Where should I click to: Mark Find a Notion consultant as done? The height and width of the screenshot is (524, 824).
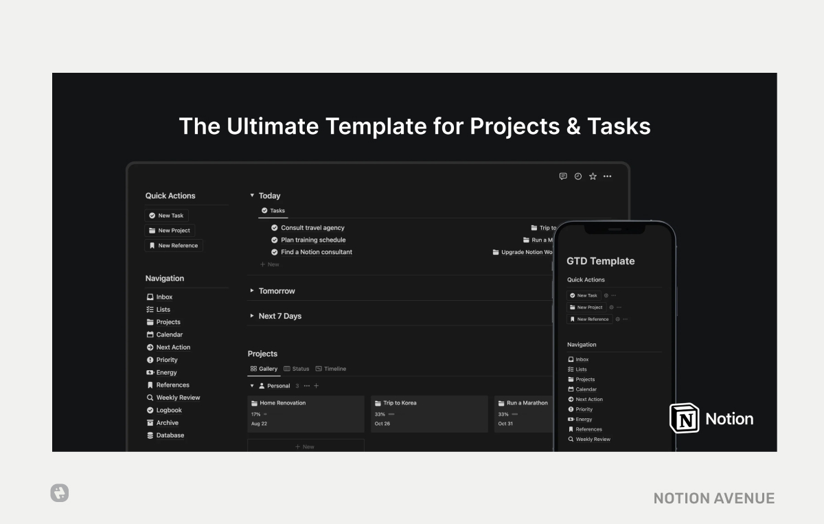274,252
